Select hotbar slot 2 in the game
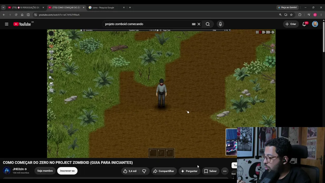 pos(161,153)
